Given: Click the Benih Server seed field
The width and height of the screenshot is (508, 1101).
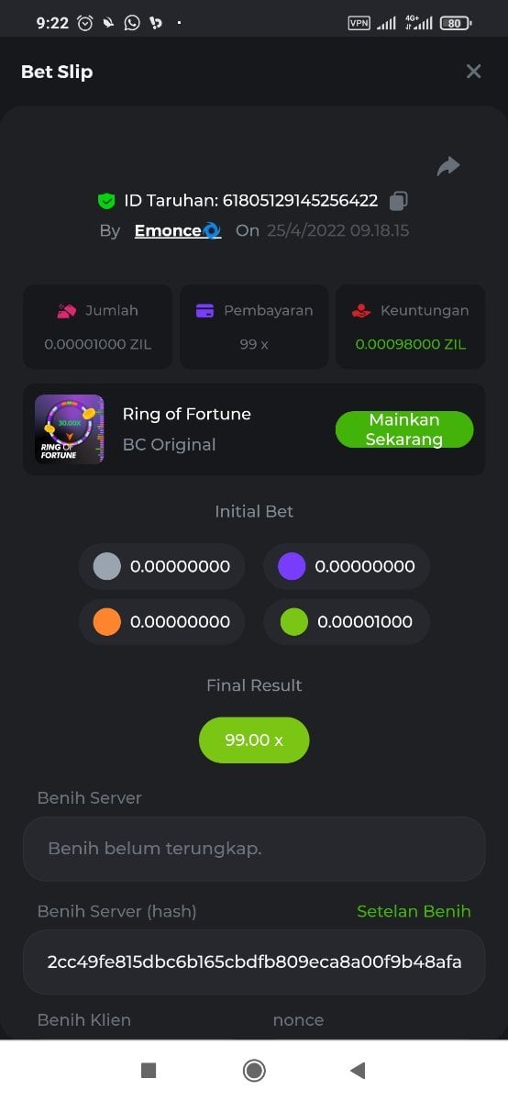Looking at the screenshot, I should (254, 849).
